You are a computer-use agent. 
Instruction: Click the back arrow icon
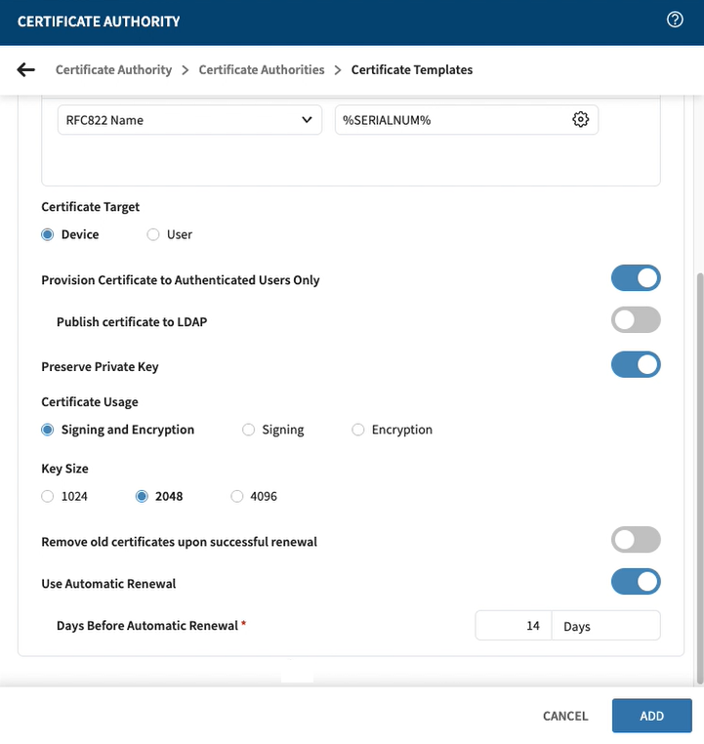click(26, 69)
